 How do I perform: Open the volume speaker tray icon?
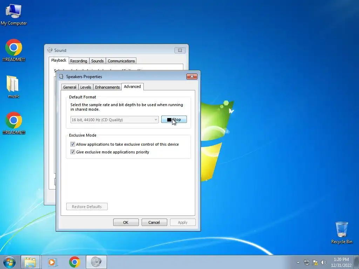[324, 262]
